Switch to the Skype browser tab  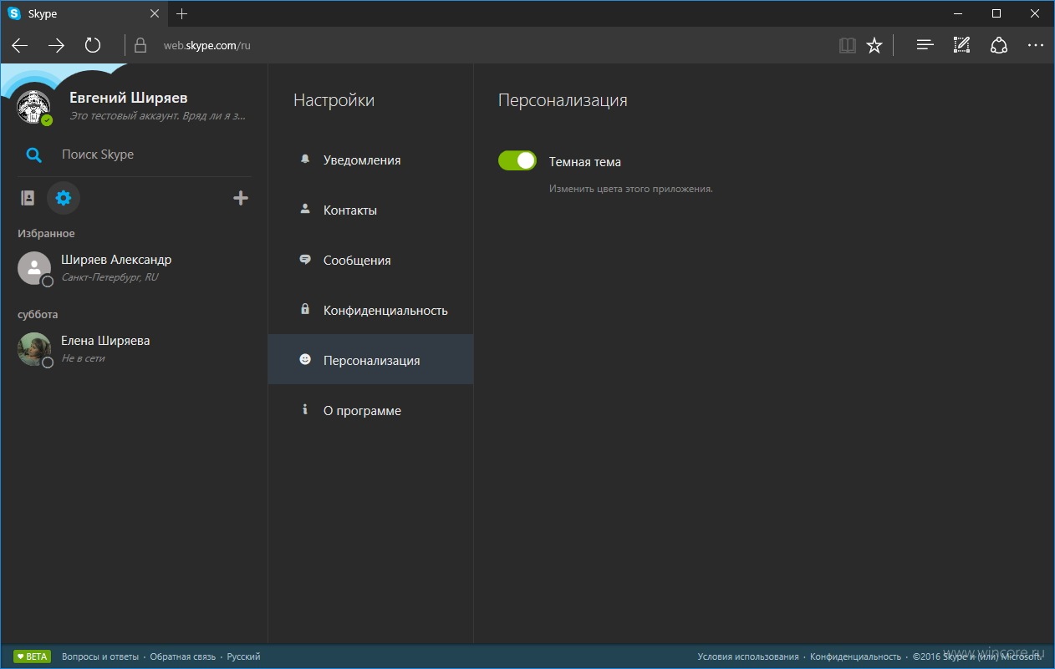[x=84, y=13]
